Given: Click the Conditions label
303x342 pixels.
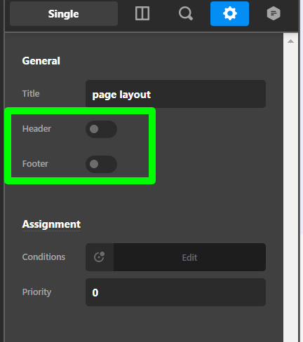Looking at the screenshot, I should 43,257.
